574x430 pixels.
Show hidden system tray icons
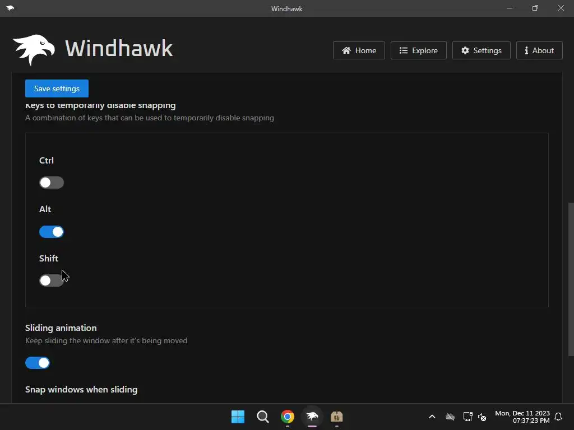432,417
